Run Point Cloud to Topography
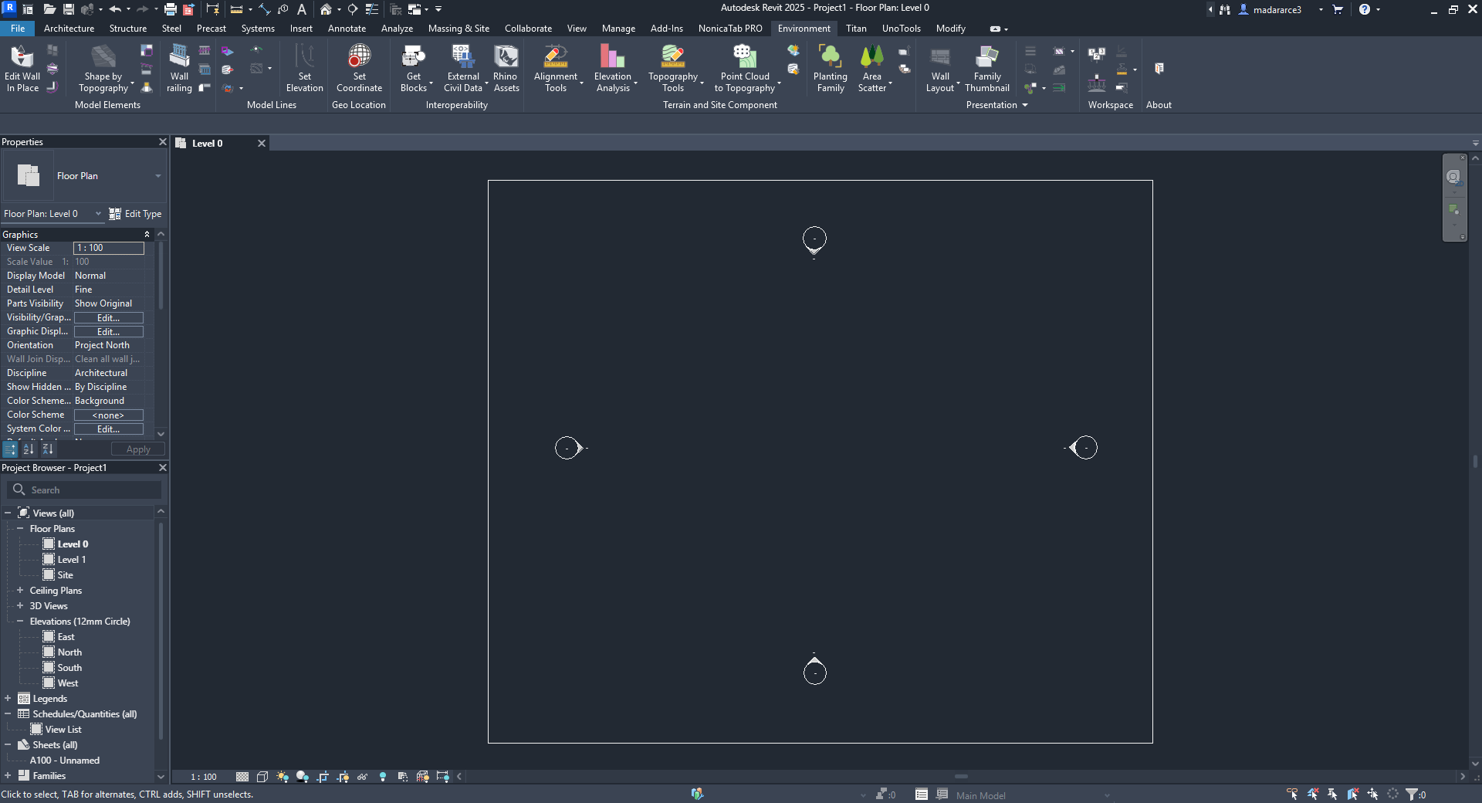Screen dimensions: 1482x803 (745, 68)
